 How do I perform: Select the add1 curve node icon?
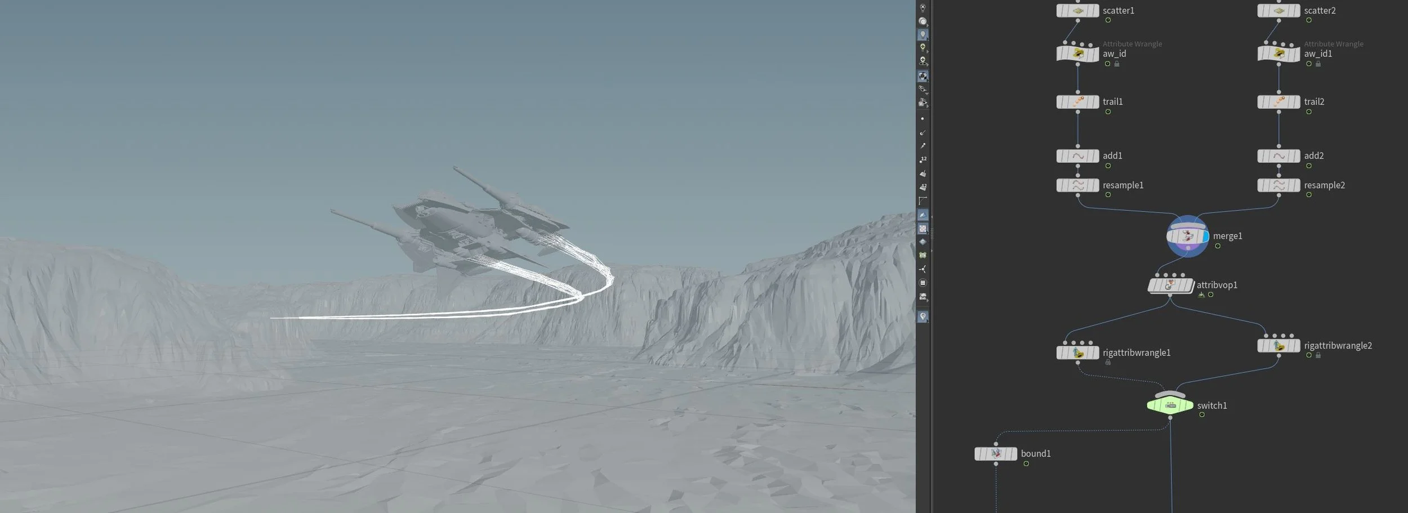(1077, 156)
